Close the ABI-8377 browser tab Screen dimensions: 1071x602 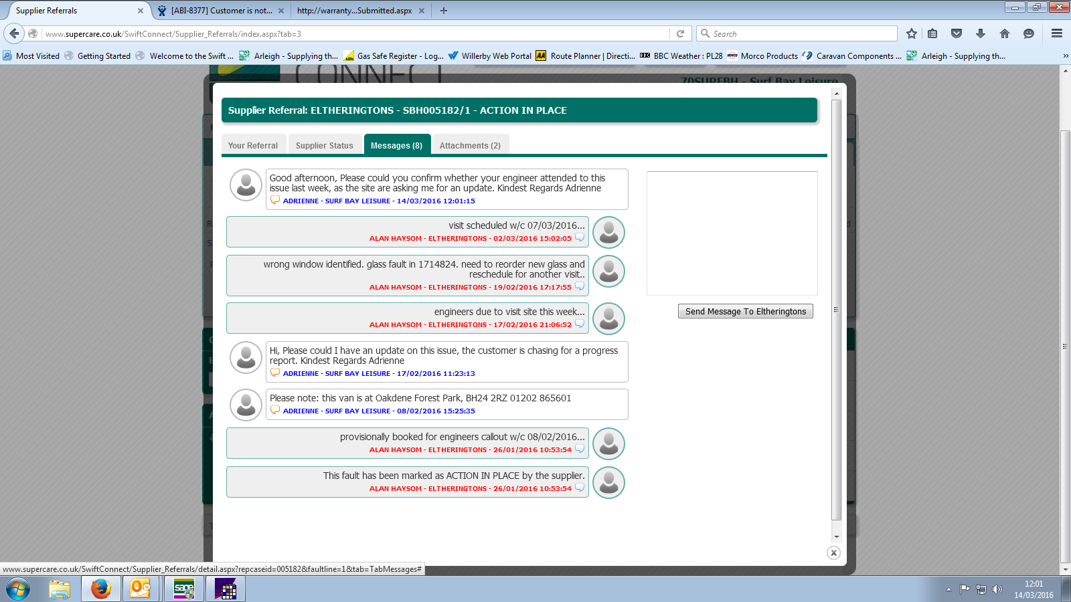pyautogui.click(x=281, y=11)
